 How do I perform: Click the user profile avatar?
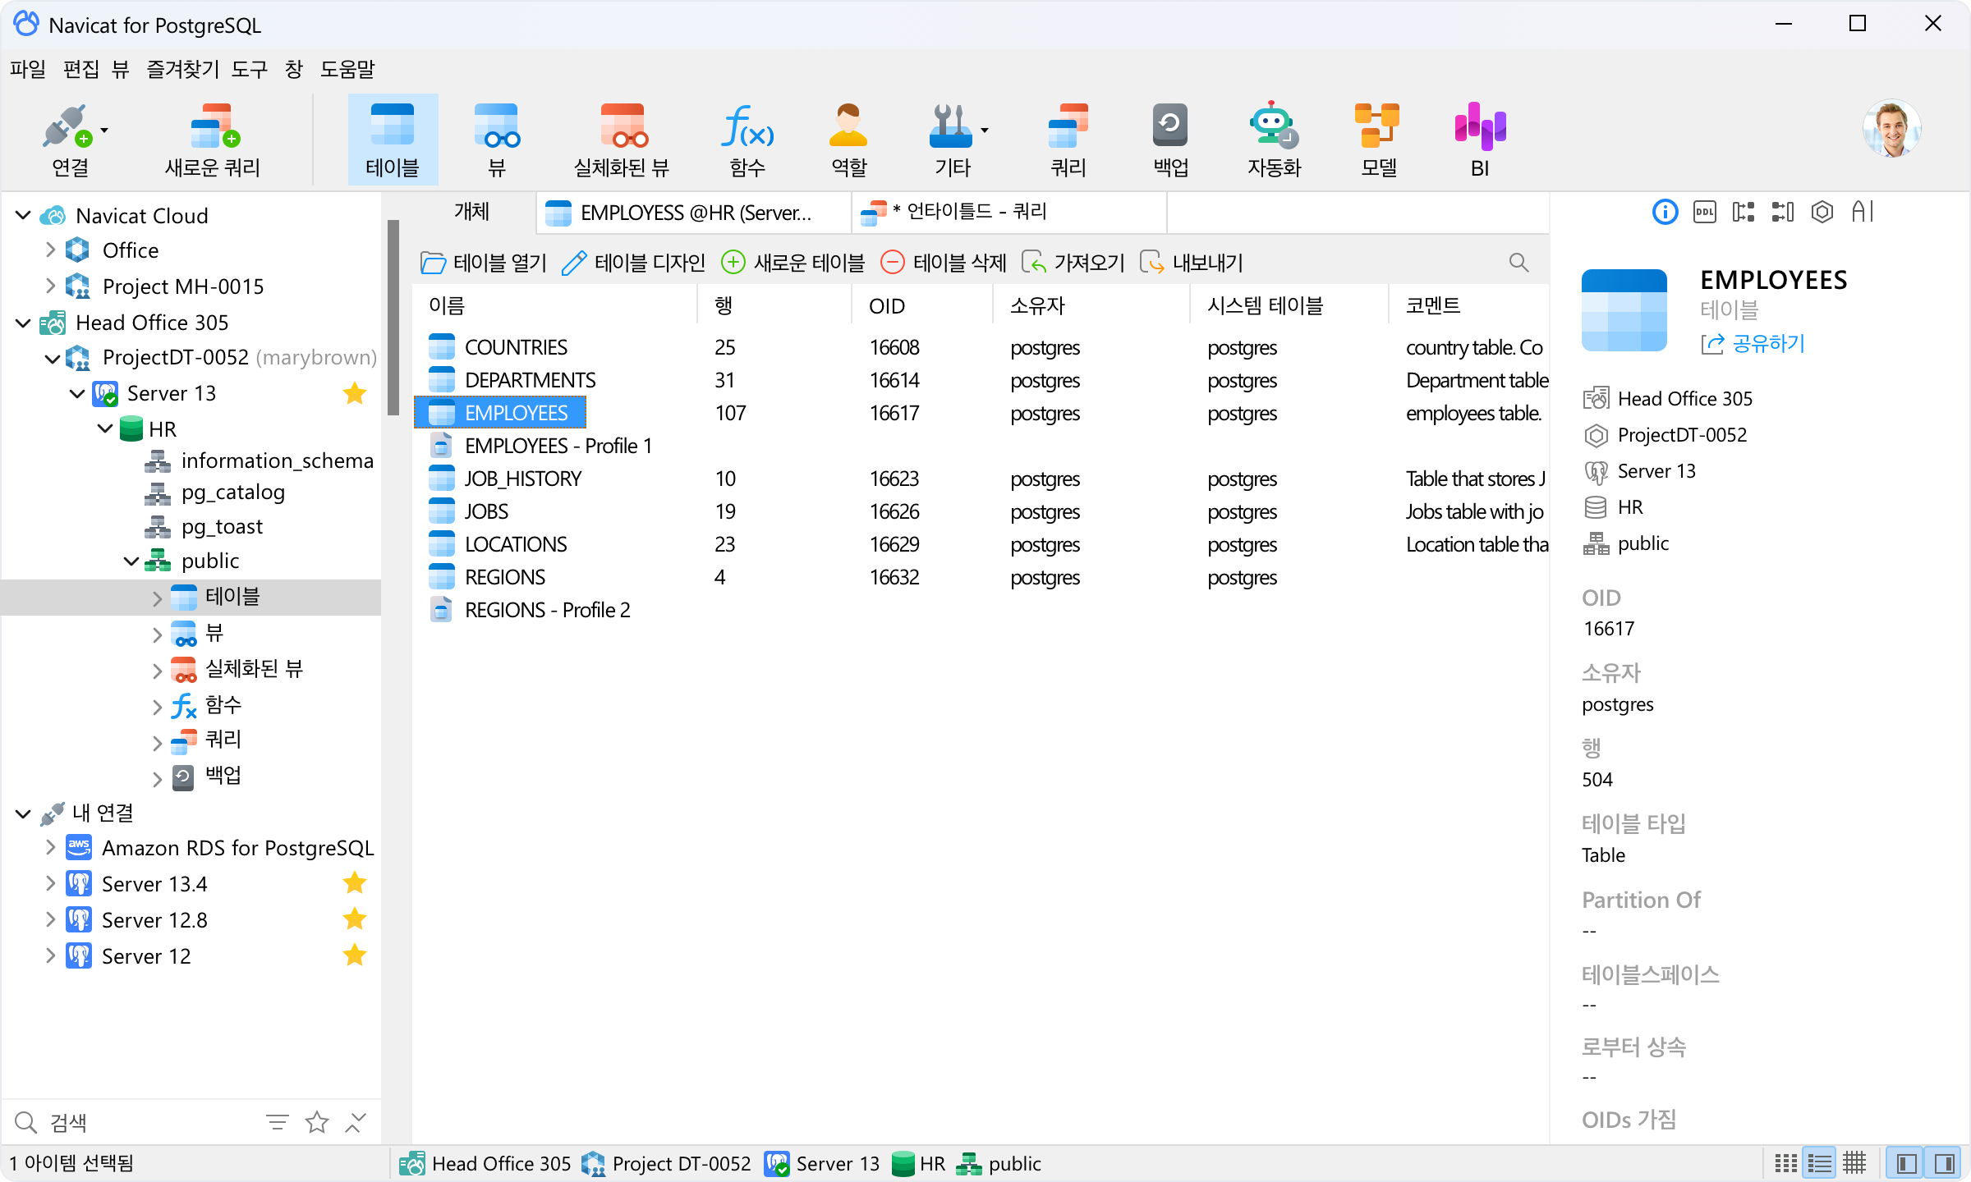tap(1891, 128)
